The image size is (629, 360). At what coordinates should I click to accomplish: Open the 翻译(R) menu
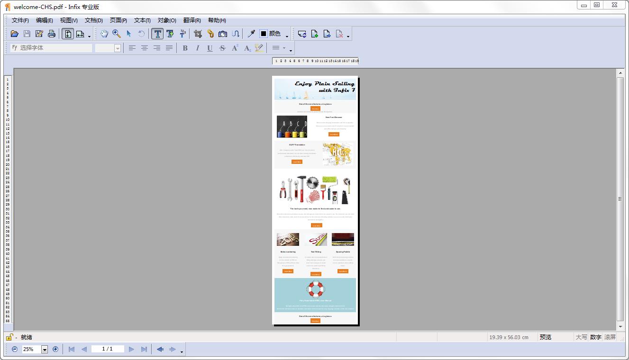[x=191, y=20]
